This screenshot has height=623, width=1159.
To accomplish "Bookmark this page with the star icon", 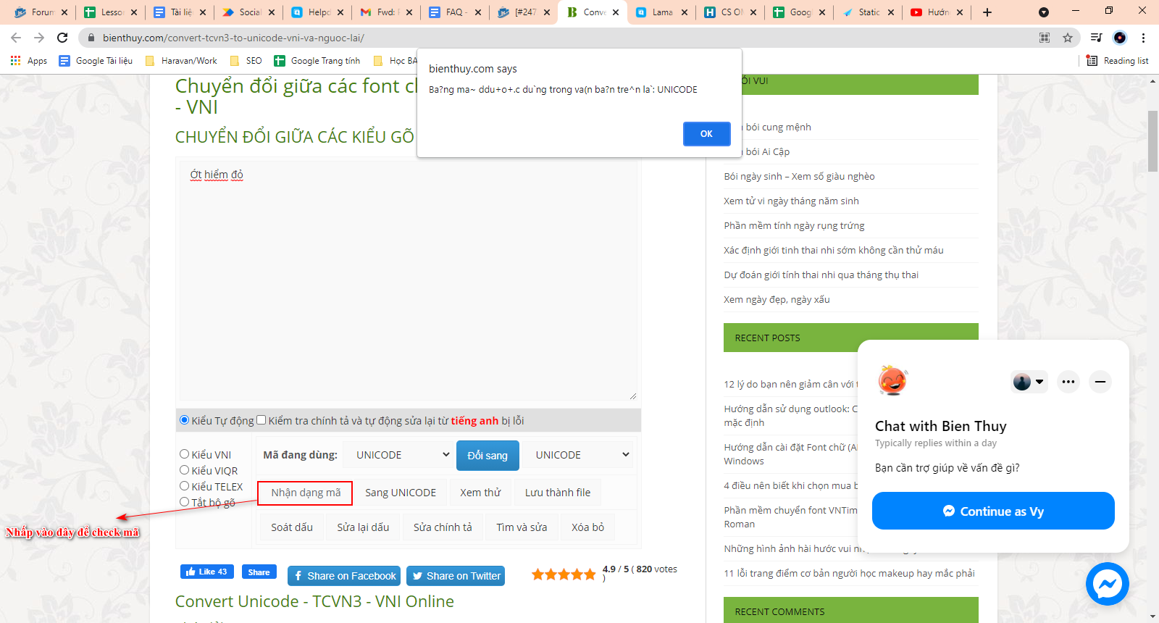I will [1068, 38].
